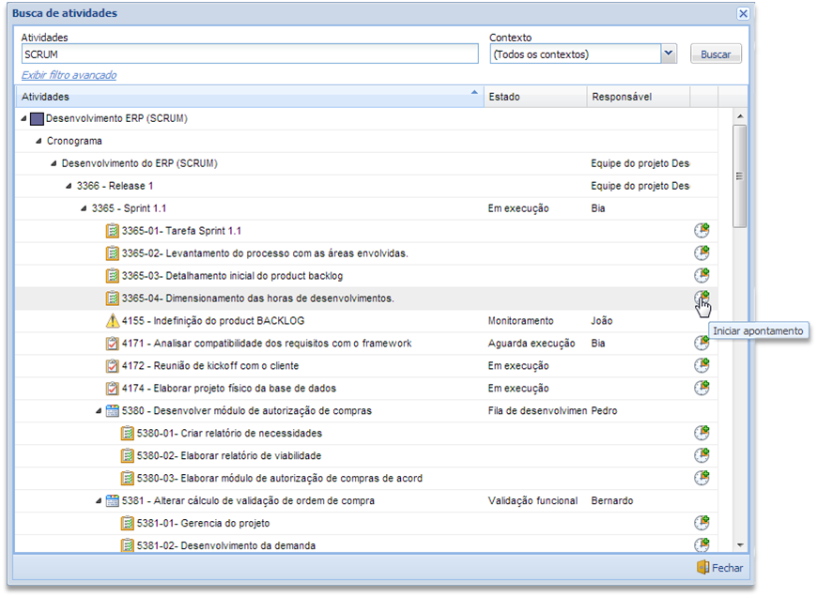Viewport: 817px width, 597px height.
Task: Click clock icon for 5380-03 Elaborar módulo
Action: coord(701,478)
